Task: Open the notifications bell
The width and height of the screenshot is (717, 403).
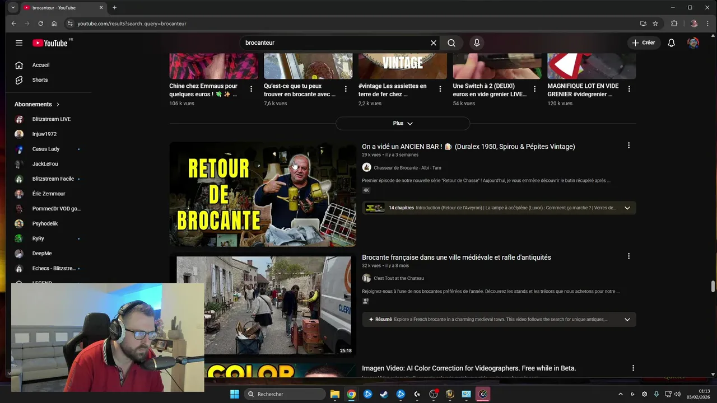Action: pos(671,43)
